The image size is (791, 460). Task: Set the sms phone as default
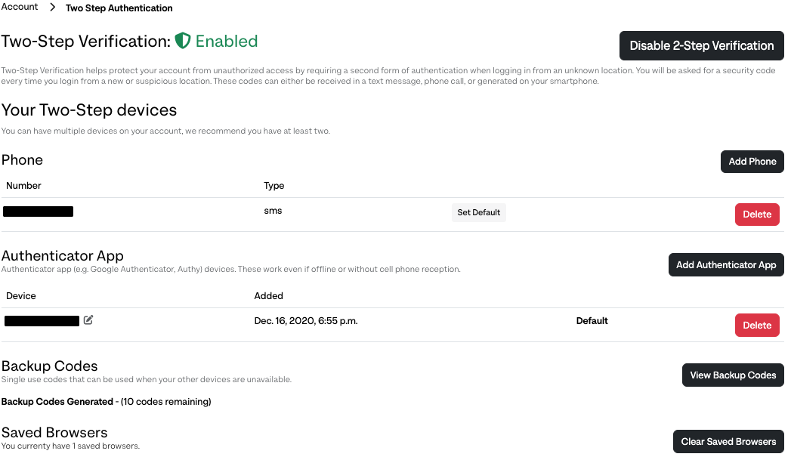pos(478,212)
